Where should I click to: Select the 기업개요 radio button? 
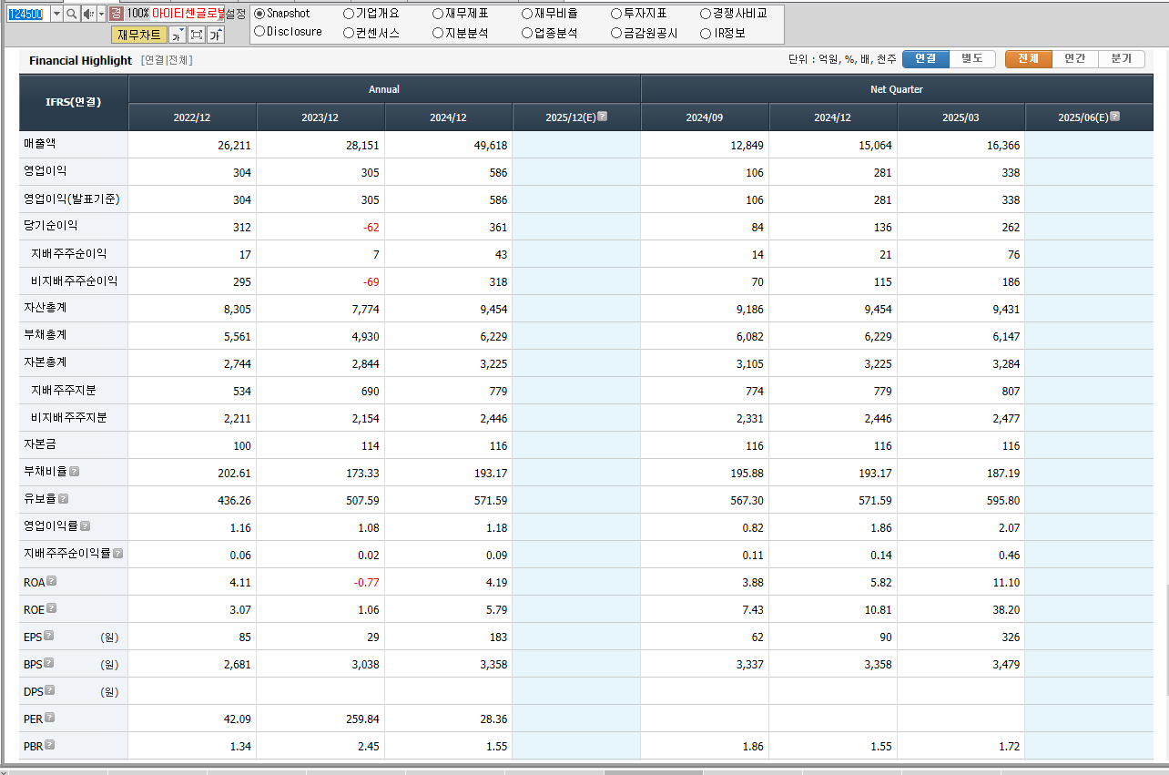click(x=349, y=14)
